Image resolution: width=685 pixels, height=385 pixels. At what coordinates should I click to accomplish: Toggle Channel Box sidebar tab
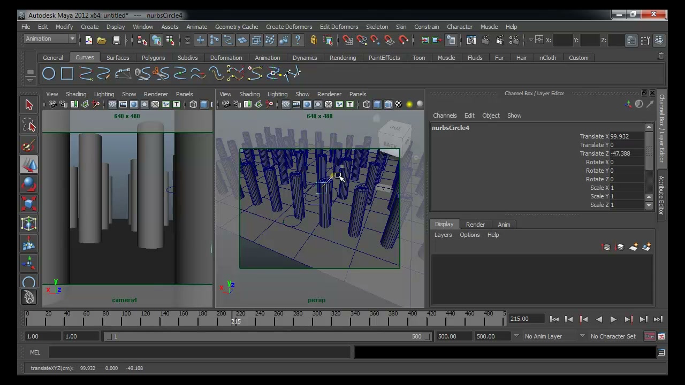point(661,129)
